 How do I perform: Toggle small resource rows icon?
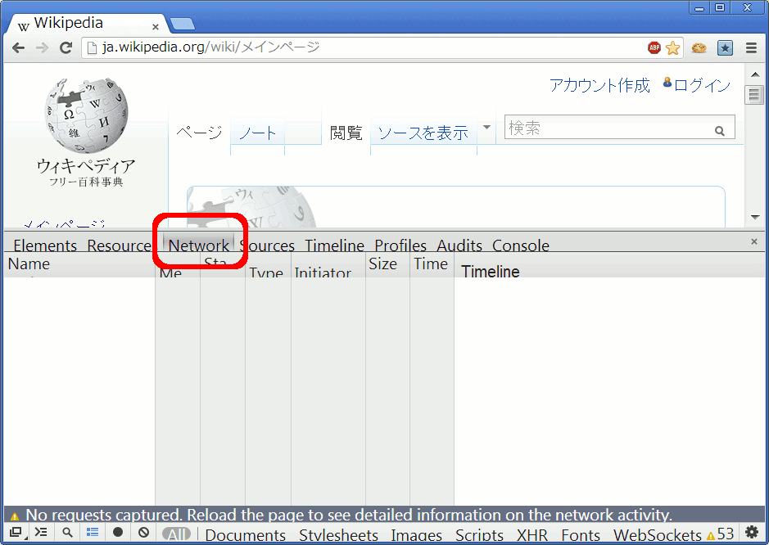coord(93,532)
